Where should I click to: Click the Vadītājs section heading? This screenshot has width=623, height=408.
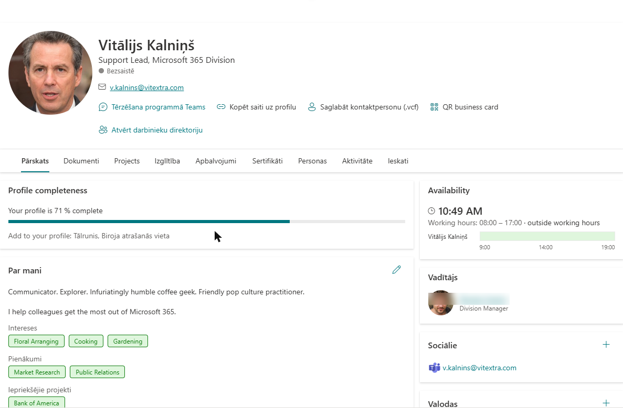(442, 277)
